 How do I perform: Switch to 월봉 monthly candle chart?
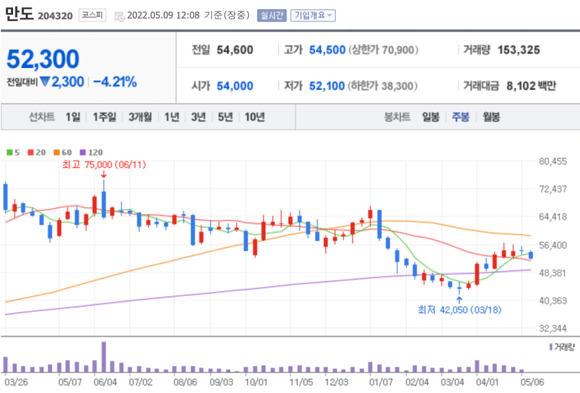pyautogui.click(x=491, y=117)
